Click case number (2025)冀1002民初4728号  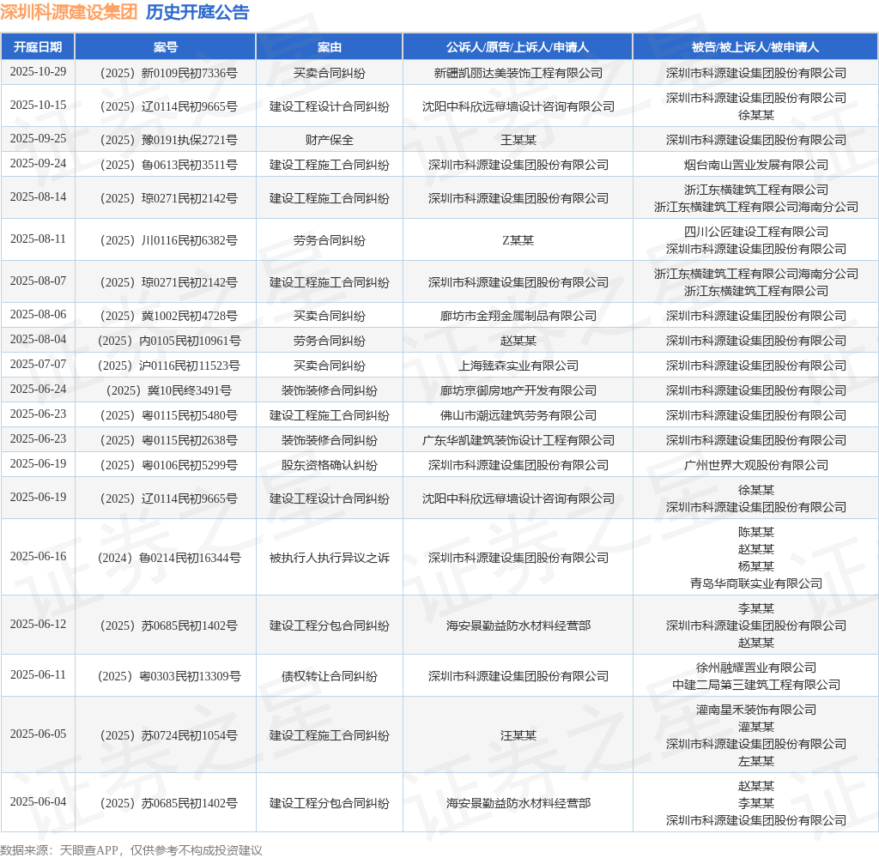point(168,316)
